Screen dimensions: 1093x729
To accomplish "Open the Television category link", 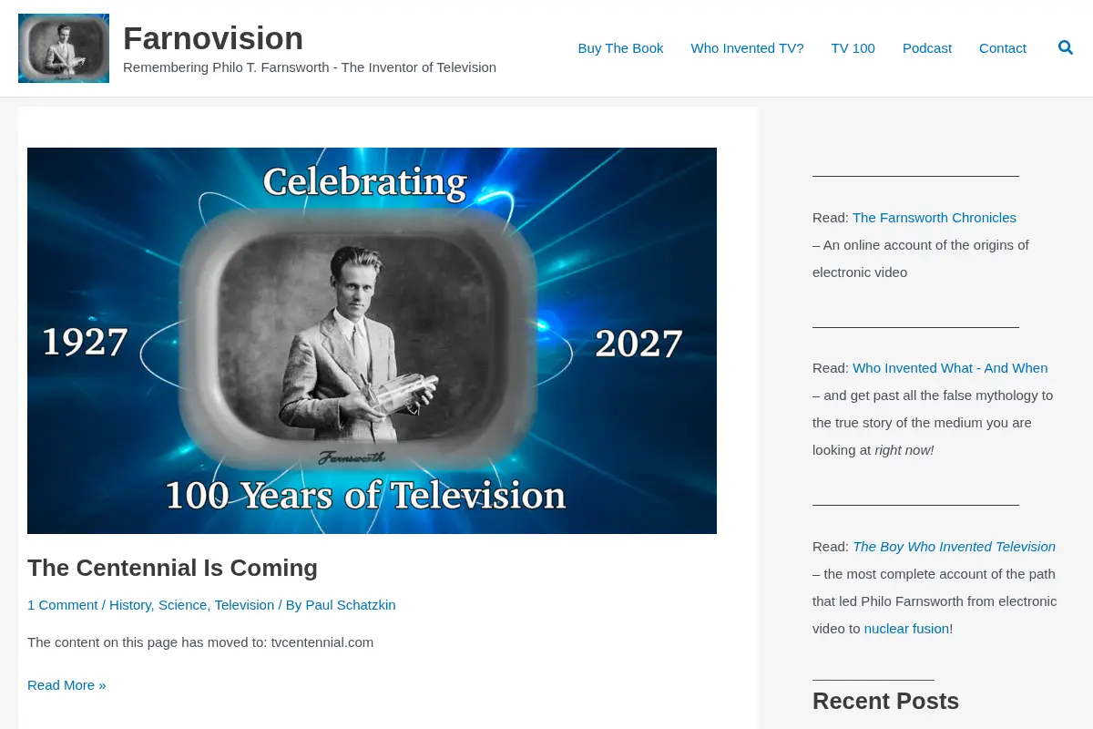I will point(244,605).
